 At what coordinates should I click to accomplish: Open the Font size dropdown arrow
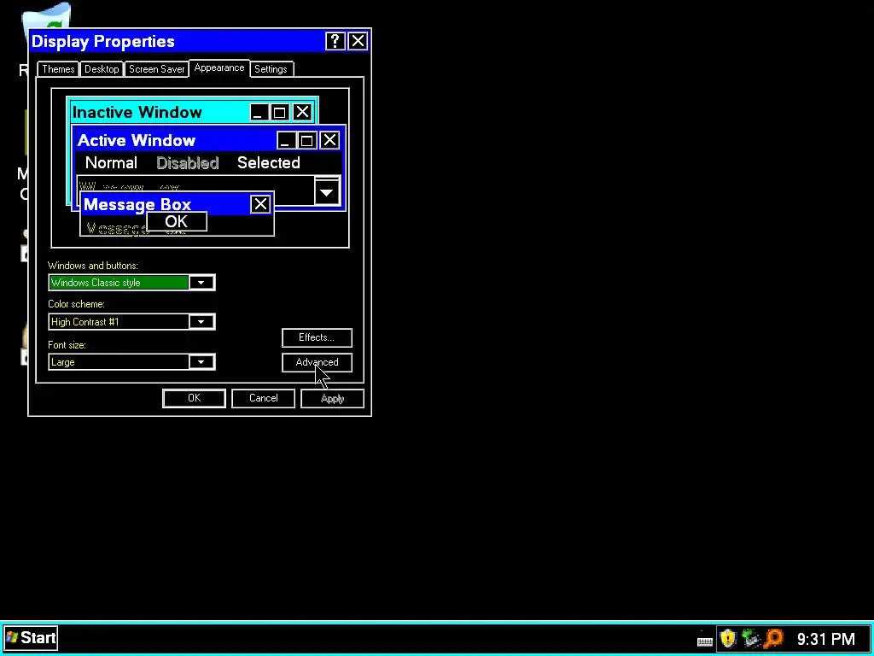pyautogui.click(x=201, y=362)
